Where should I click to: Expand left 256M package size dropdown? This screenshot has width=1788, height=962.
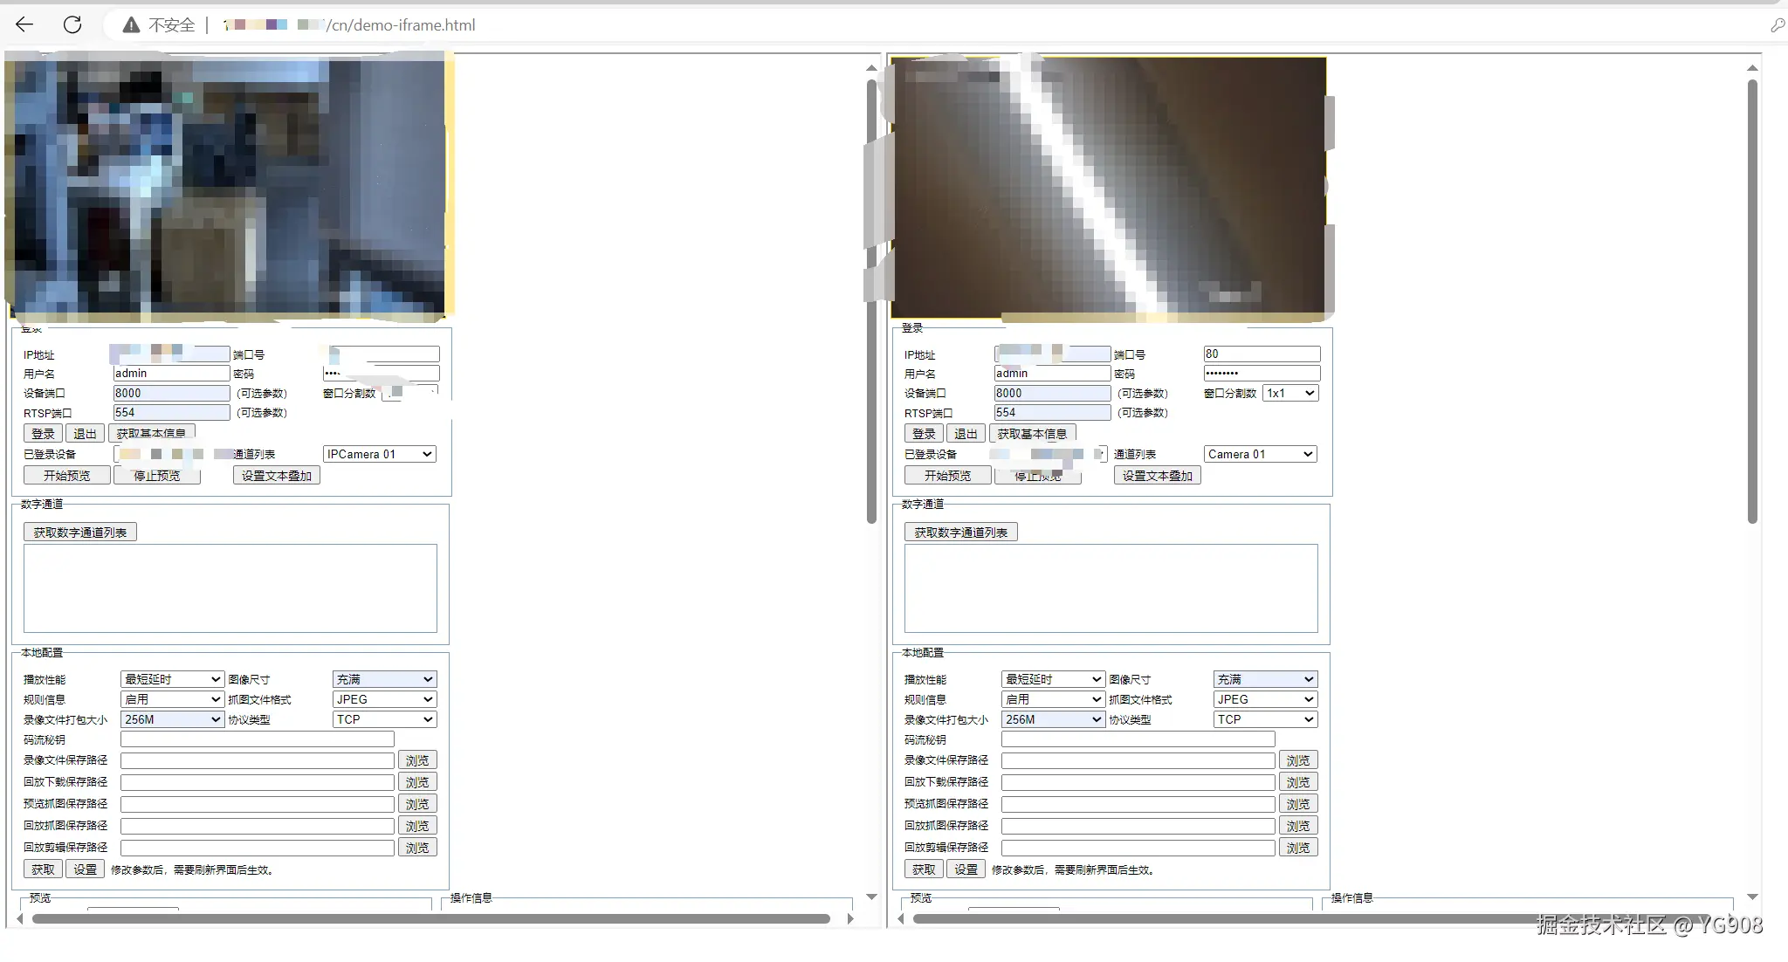click(172, 719)
